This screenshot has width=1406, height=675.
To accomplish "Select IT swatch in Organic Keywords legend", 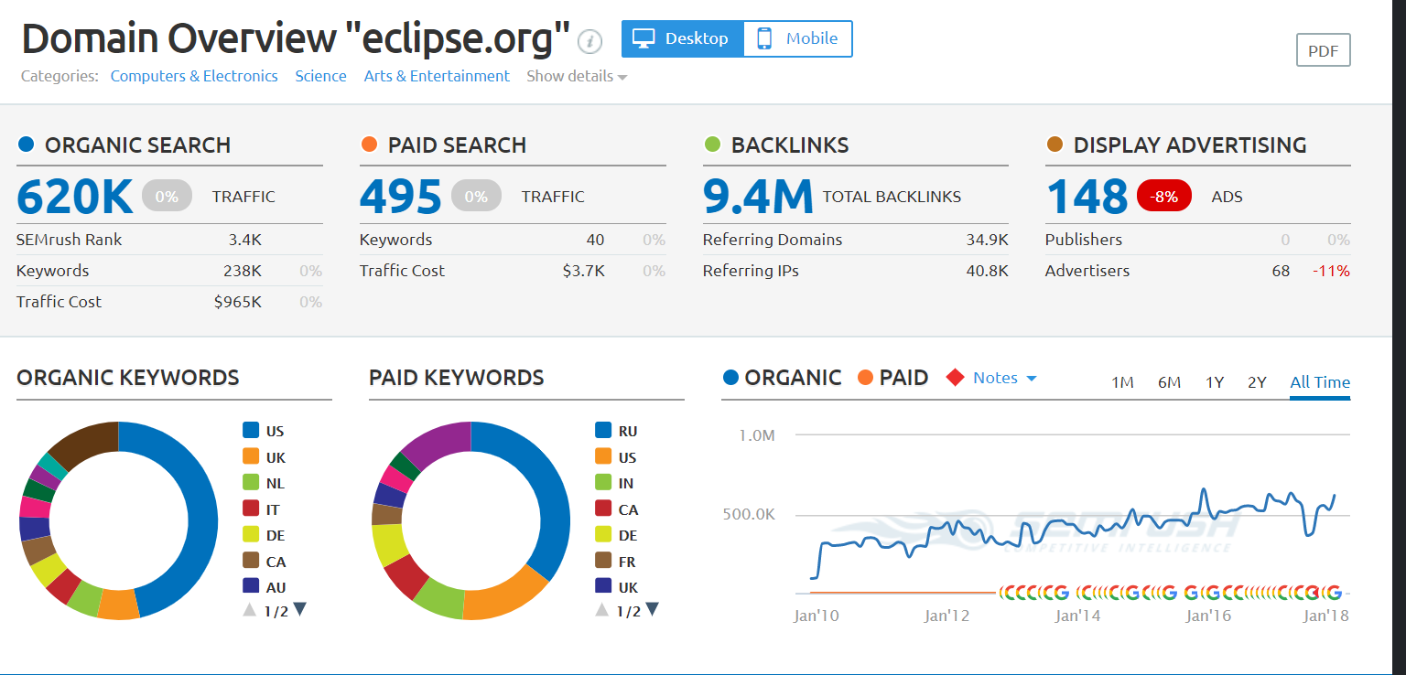I will pyautogui.click(x=251, y=509).
